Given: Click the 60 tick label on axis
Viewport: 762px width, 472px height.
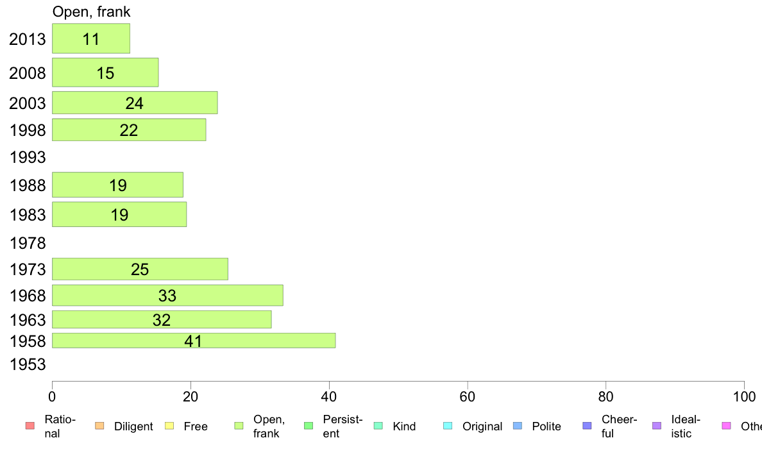Looking at the screenshot, I should click(x=467, y=397).
